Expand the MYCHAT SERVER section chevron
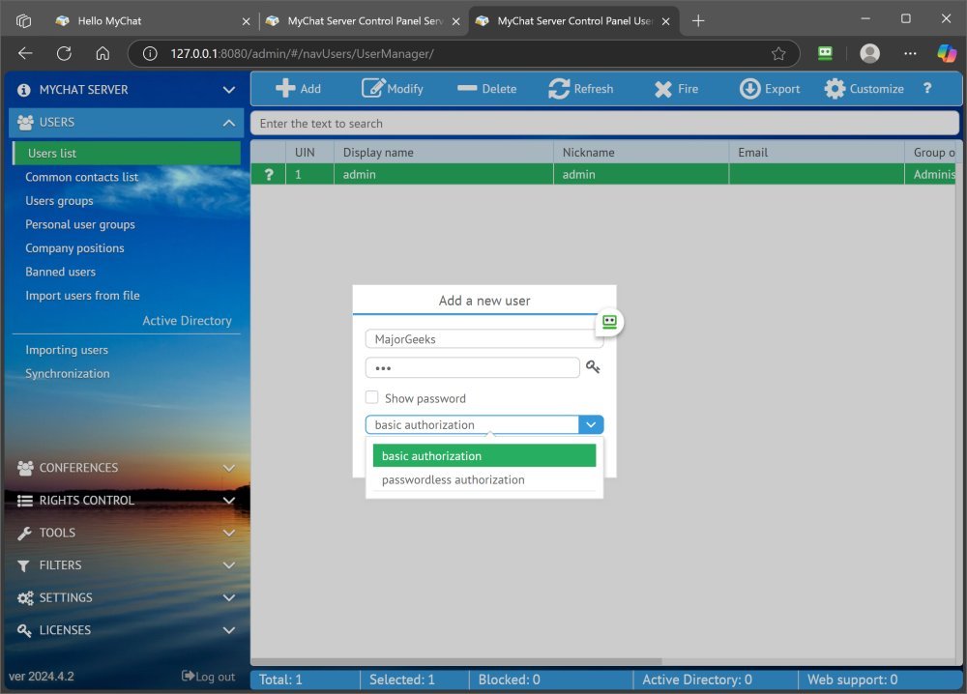Viewport: 967px width, 694px height. [229, 90]
